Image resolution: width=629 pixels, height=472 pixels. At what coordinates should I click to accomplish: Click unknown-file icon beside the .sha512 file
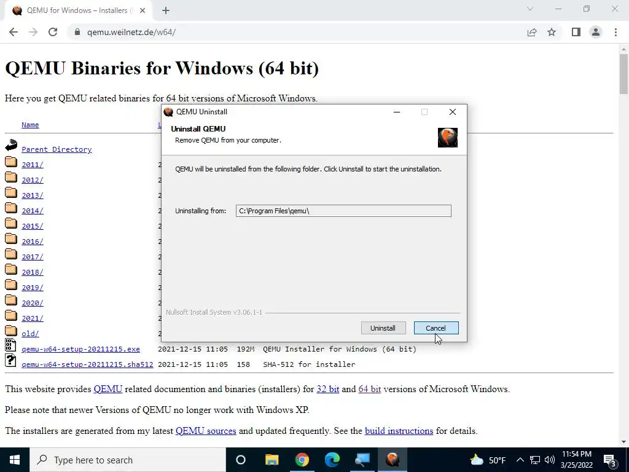coord(10,360)
